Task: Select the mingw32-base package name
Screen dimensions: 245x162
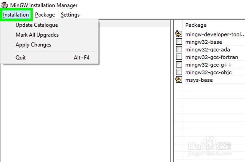Action: (x=203, y=42)
